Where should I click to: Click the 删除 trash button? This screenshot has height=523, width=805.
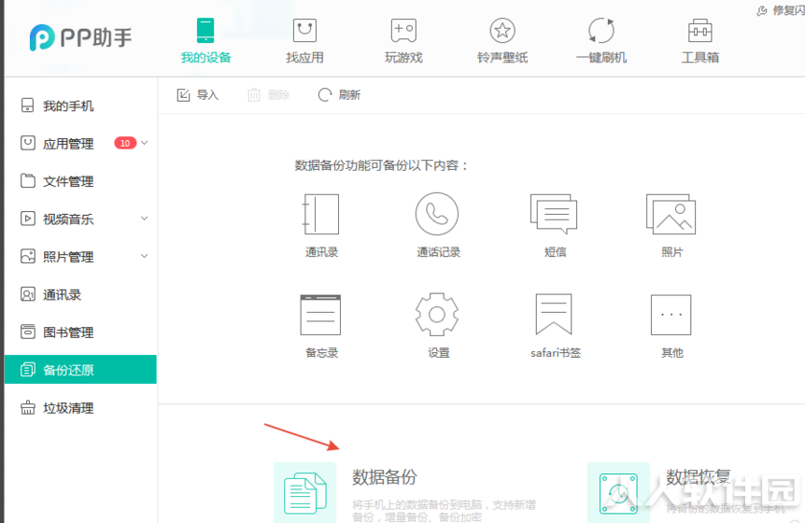coord(269,95)
